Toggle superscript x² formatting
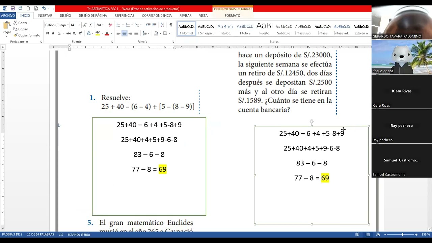This screenshot has width=432, height=243. (80, 33)
